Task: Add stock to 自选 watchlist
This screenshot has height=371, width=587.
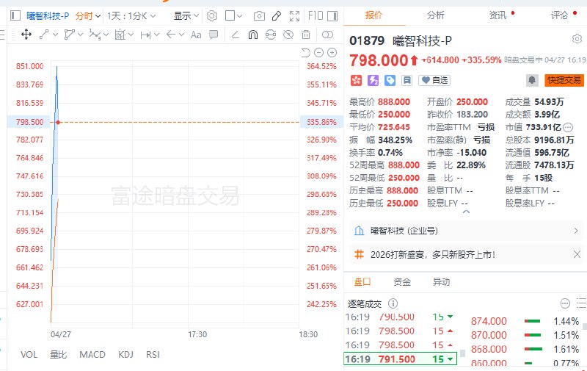Action: point(434,80)
